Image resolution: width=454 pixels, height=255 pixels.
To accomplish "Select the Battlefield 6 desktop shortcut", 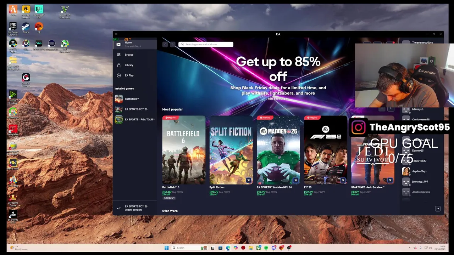I will click(x=13, y=130).
